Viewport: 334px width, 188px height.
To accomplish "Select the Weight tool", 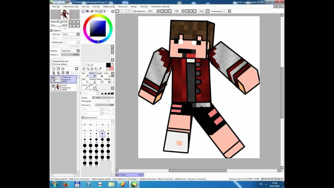I will (100, 75).
